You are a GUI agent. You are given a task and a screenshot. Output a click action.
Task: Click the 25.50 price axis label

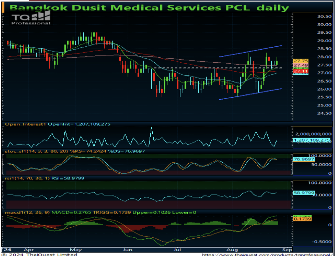(x=324, y=97)
